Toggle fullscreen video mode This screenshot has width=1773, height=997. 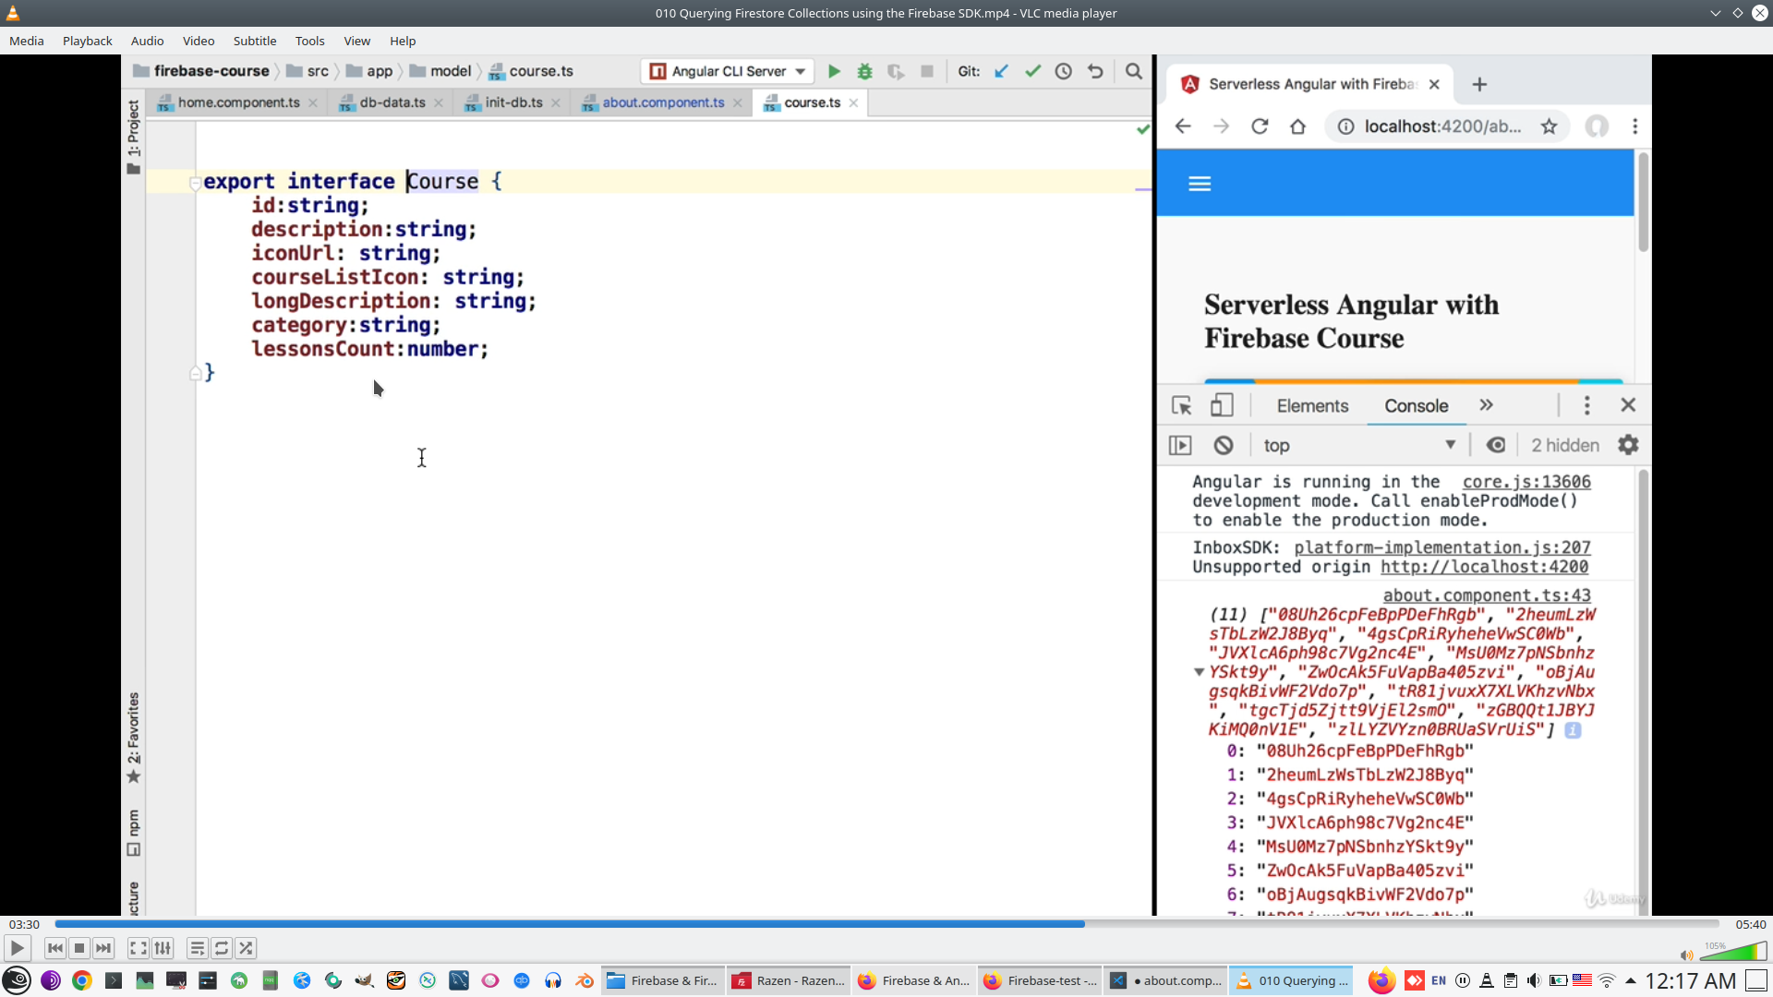point(138,948)
